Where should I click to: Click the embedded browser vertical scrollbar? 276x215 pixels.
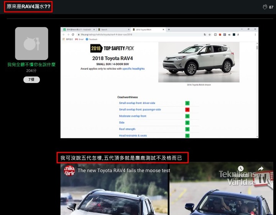tap(257, 90)
